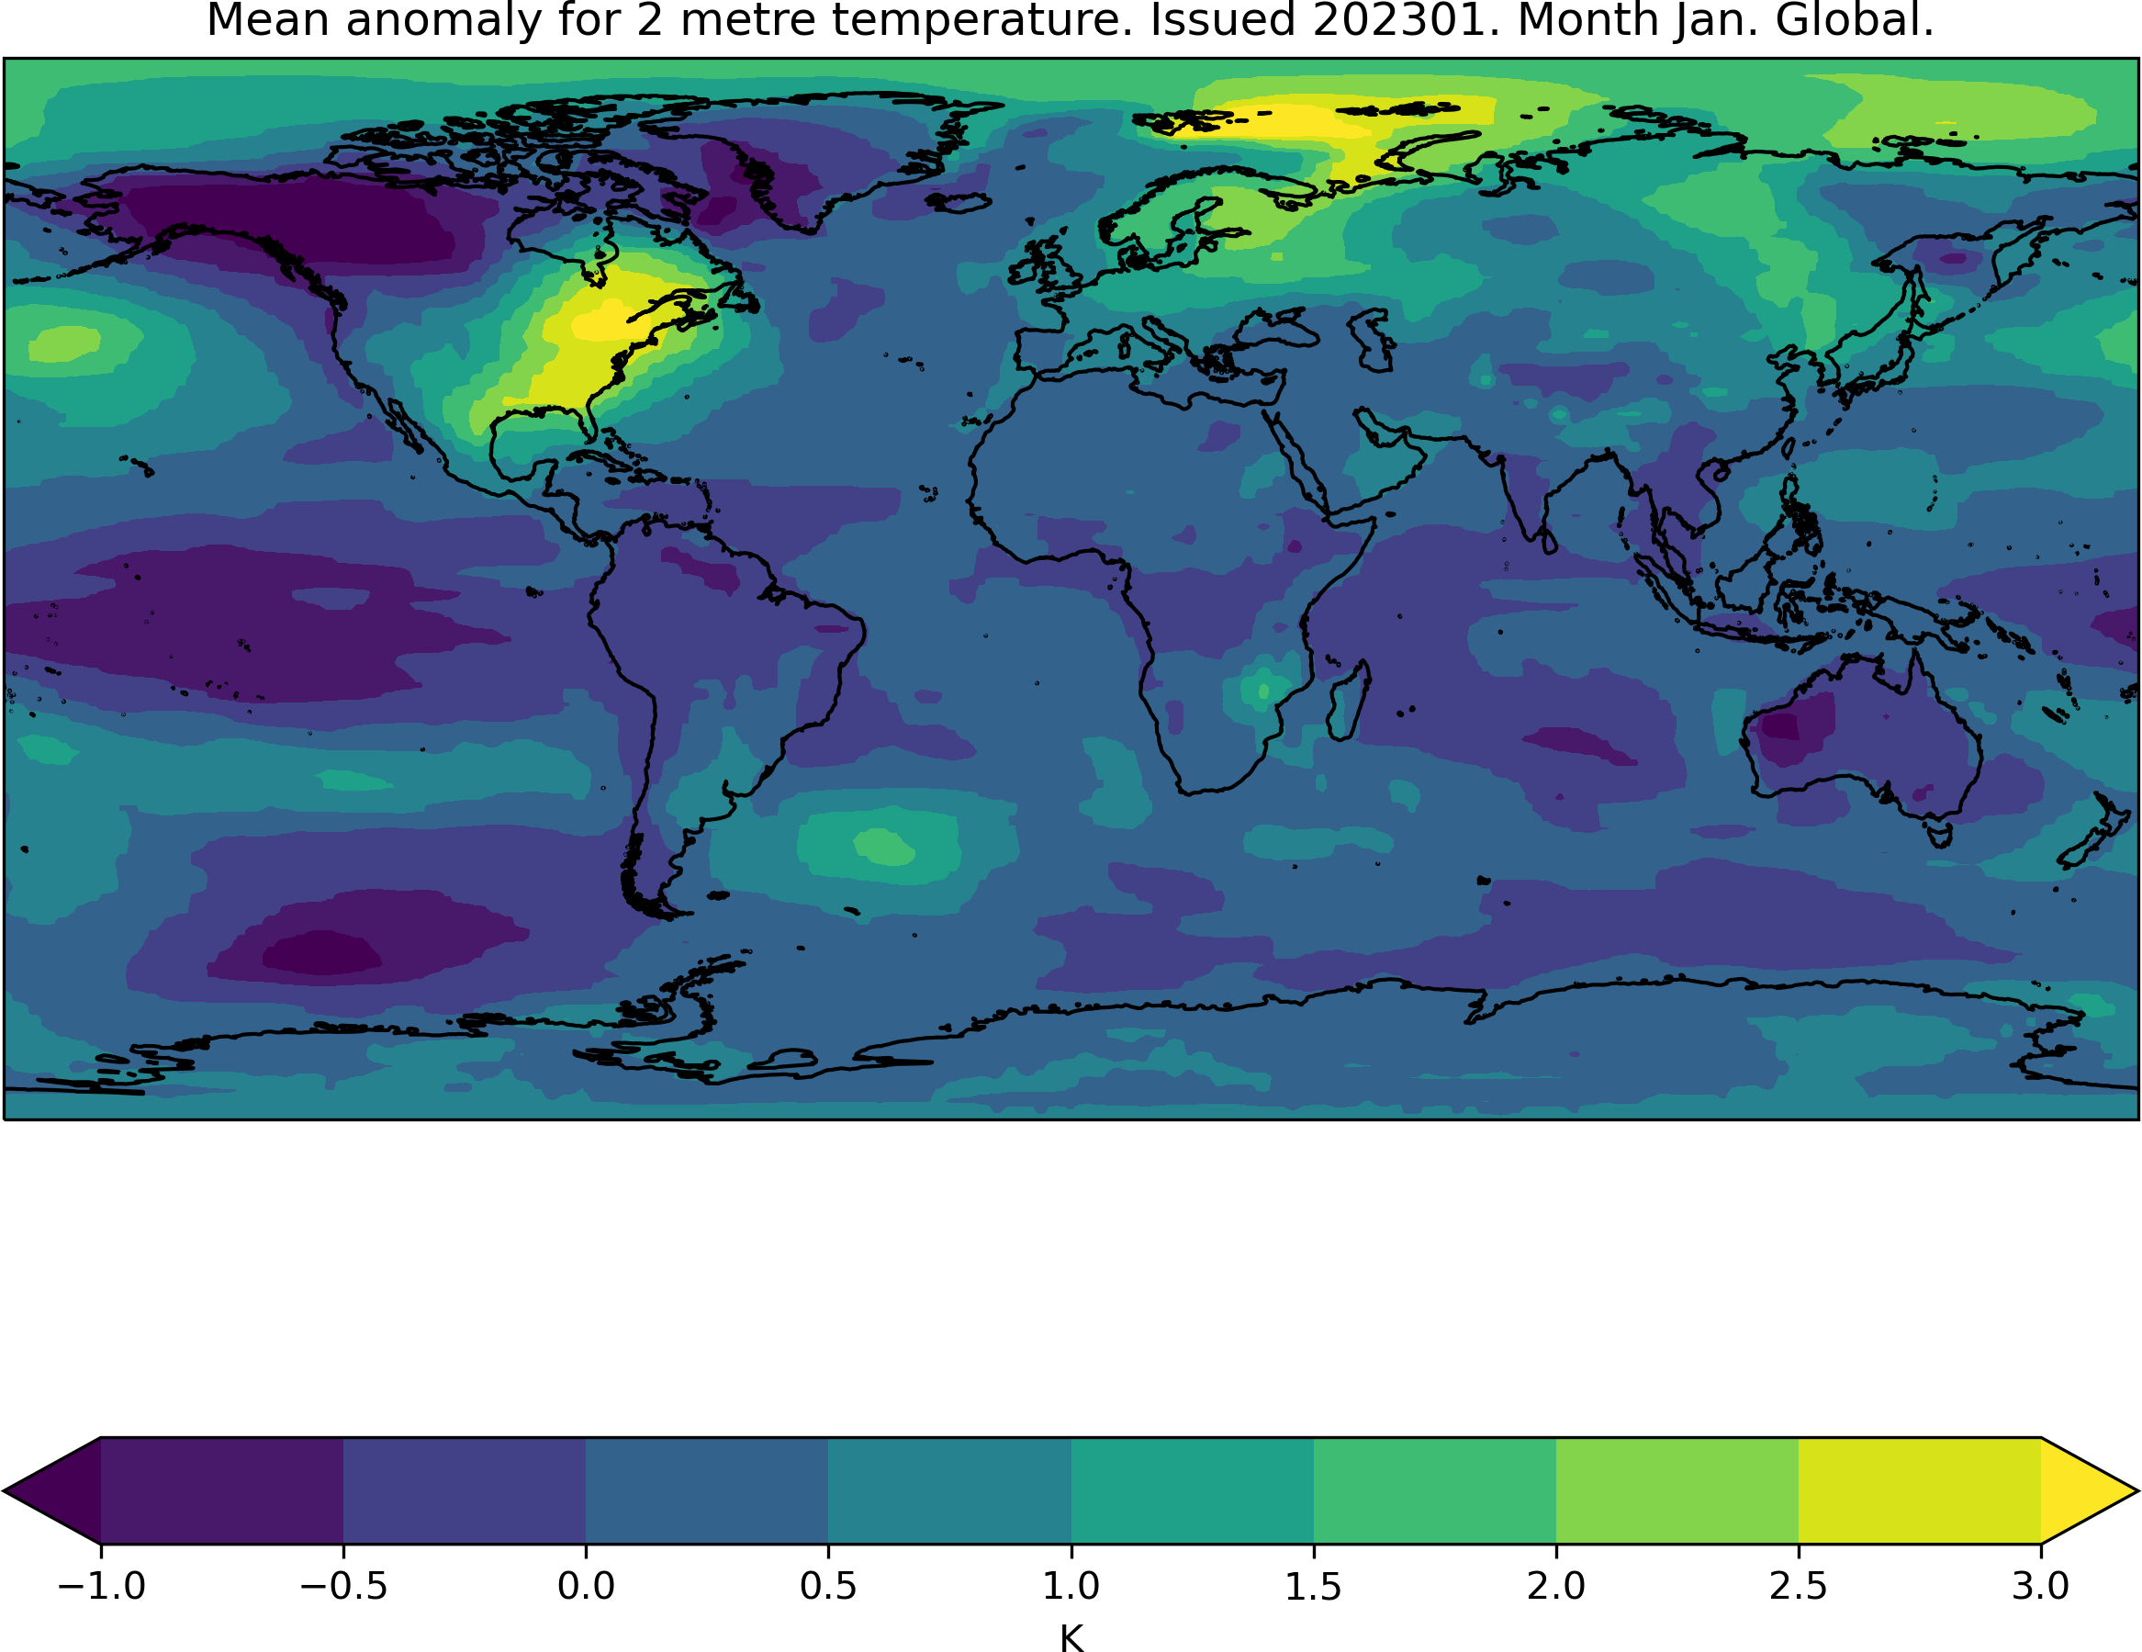Choose the 1.5 to 2.0 green colorbar segment
This screenshot has width=2142, height=1652.
pos(1435,1491)
